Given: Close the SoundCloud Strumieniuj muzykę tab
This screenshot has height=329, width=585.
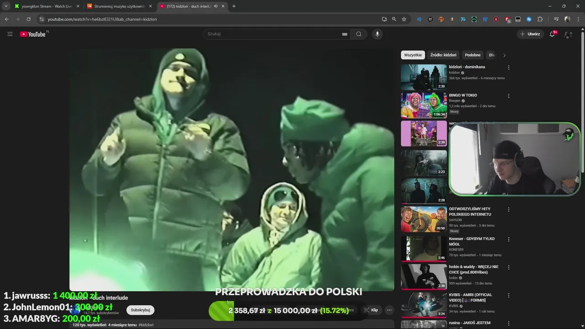Looking at the screenshot, I should [x=150, y=6].
